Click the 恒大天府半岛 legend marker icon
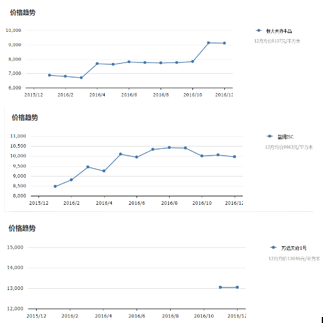Image resolution: width=323 pixels, height=323 pixels. click(x=259, y=31)
